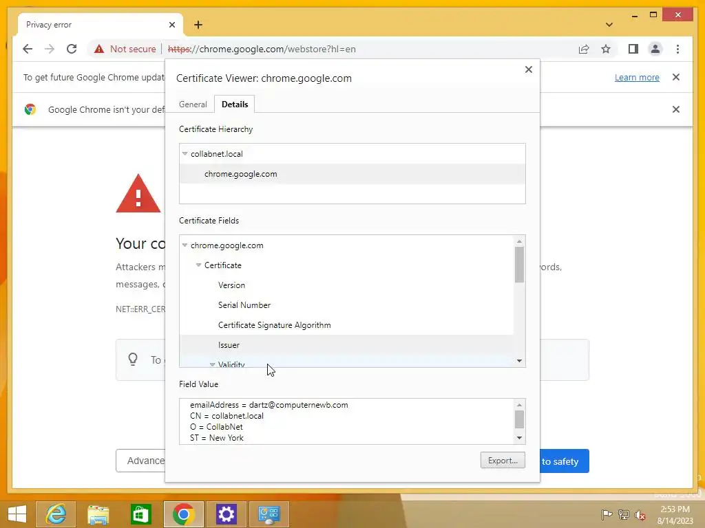Screen dimensions: 705x528
Task: Select the Validity field row
Action: coord(346,362)
